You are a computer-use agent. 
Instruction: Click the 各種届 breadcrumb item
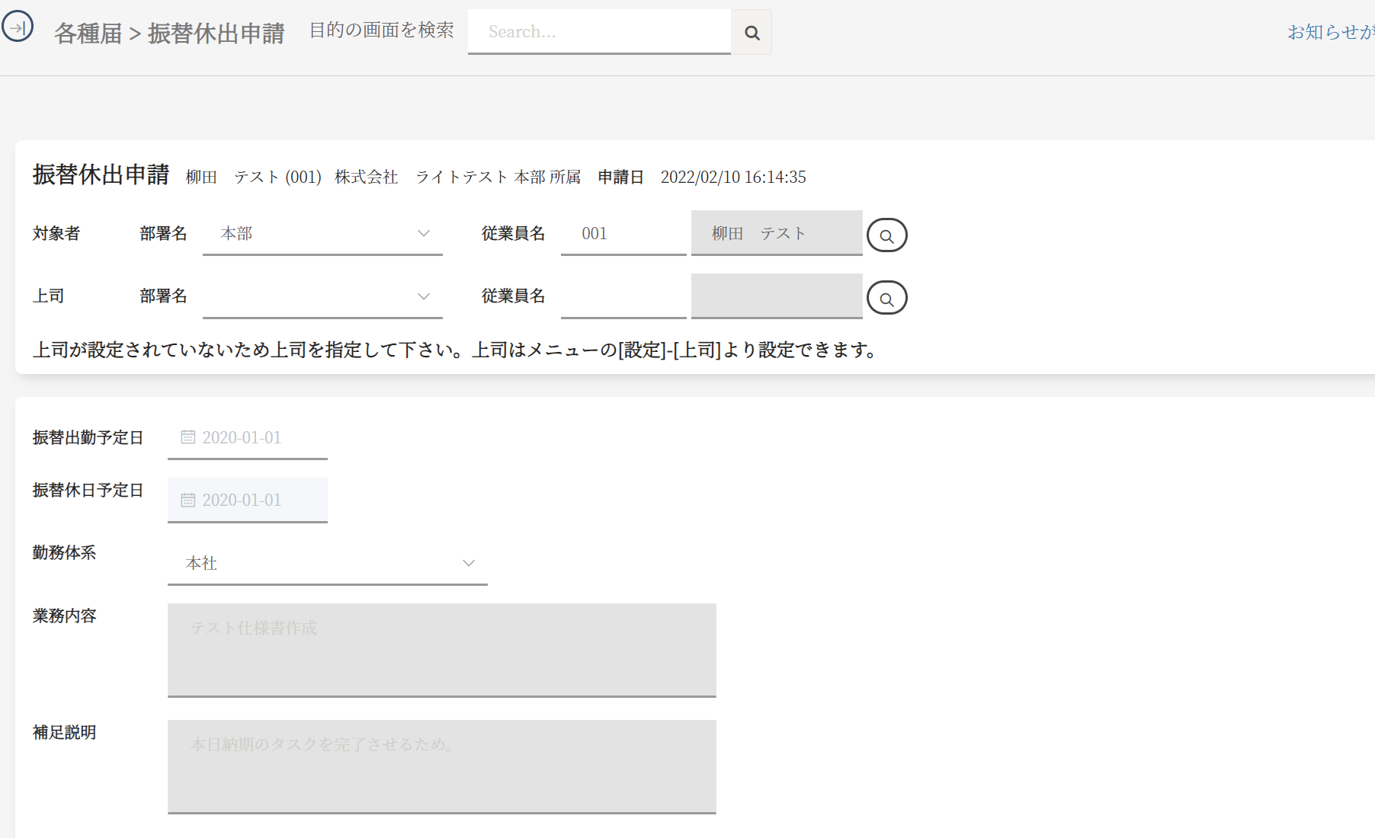click(88, 34)
